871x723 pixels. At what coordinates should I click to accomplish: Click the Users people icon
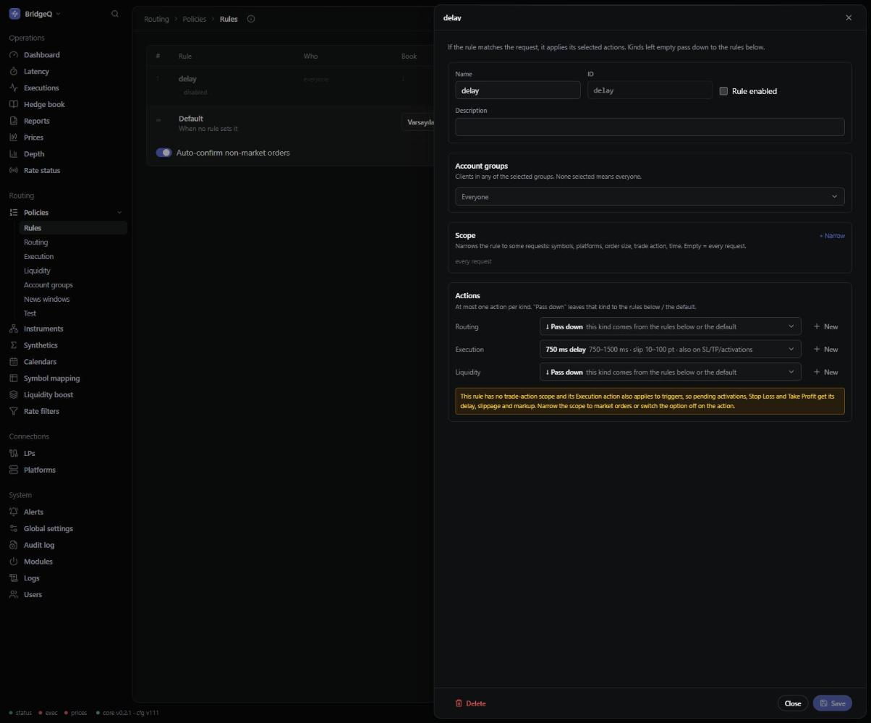(x=14, y=595)
